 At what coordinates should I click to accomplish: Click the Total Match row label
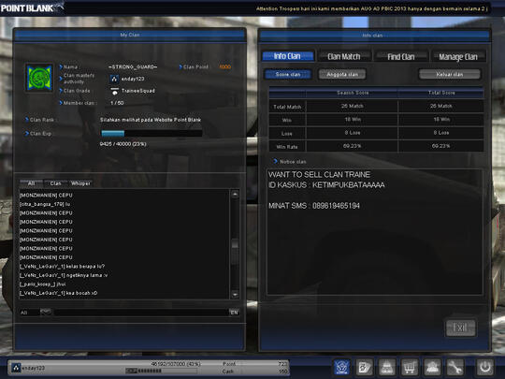287,107
